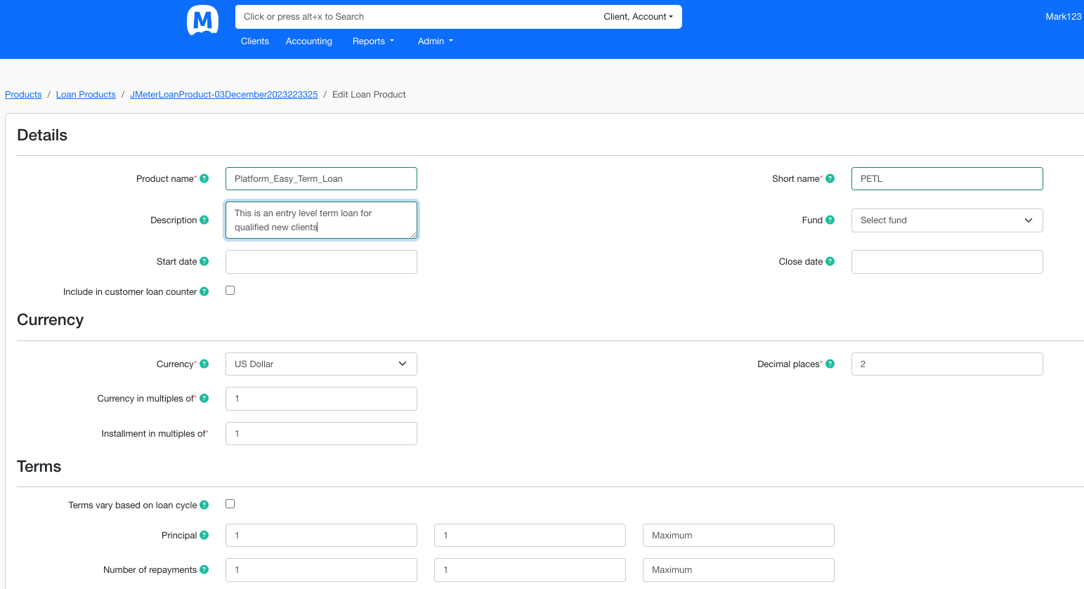This screenshot has width=1084, height=589.
Task: Click help icon beside Short name
Action: tap(830, 178)
